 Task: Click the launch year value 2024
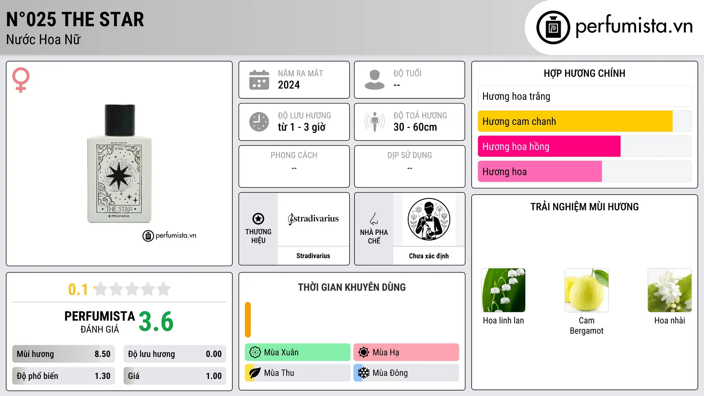click(289, 85)
